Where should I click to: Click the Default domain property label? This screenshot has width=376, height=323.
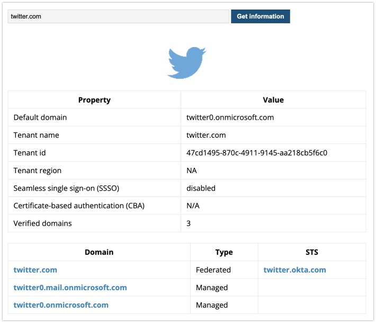point(40,117)
